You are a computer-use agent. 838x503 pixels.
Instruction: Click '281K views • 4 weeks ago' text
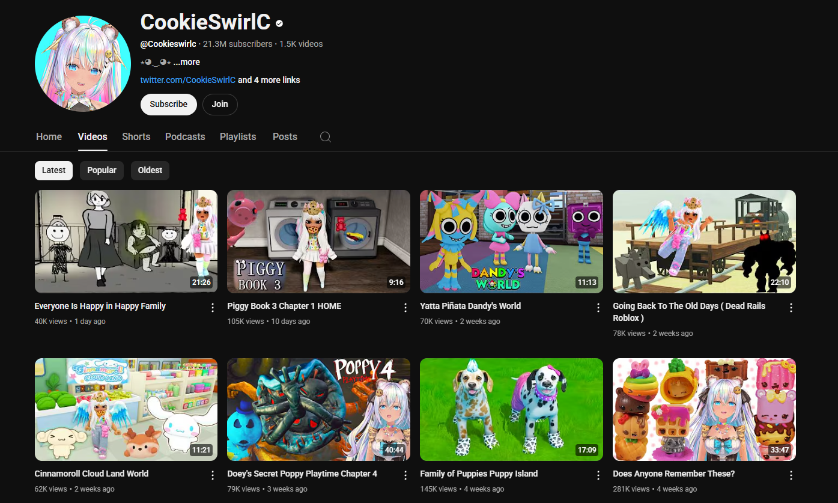pyautogui.click(x=655, y=489)
